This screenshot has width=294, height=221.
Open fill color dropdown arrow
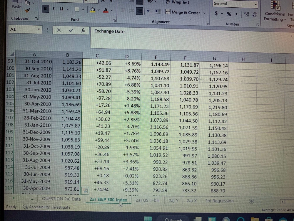98,10
